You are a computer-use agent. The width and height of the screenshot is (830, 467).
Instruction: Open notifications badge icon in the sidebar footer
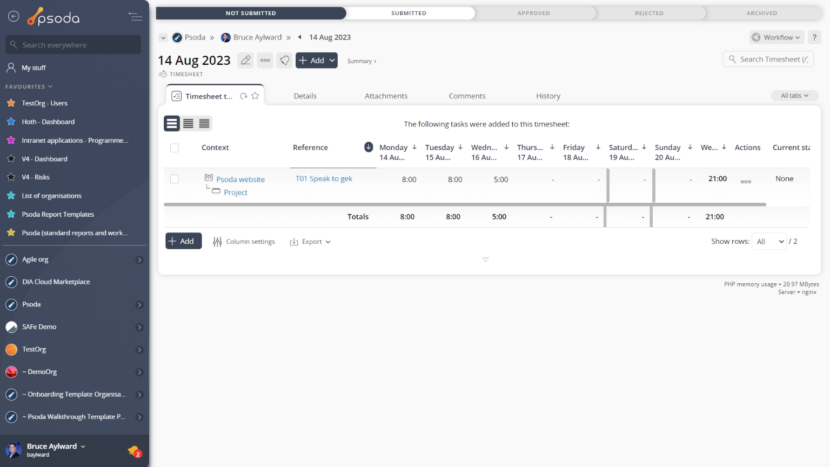(x=135, y=451)
